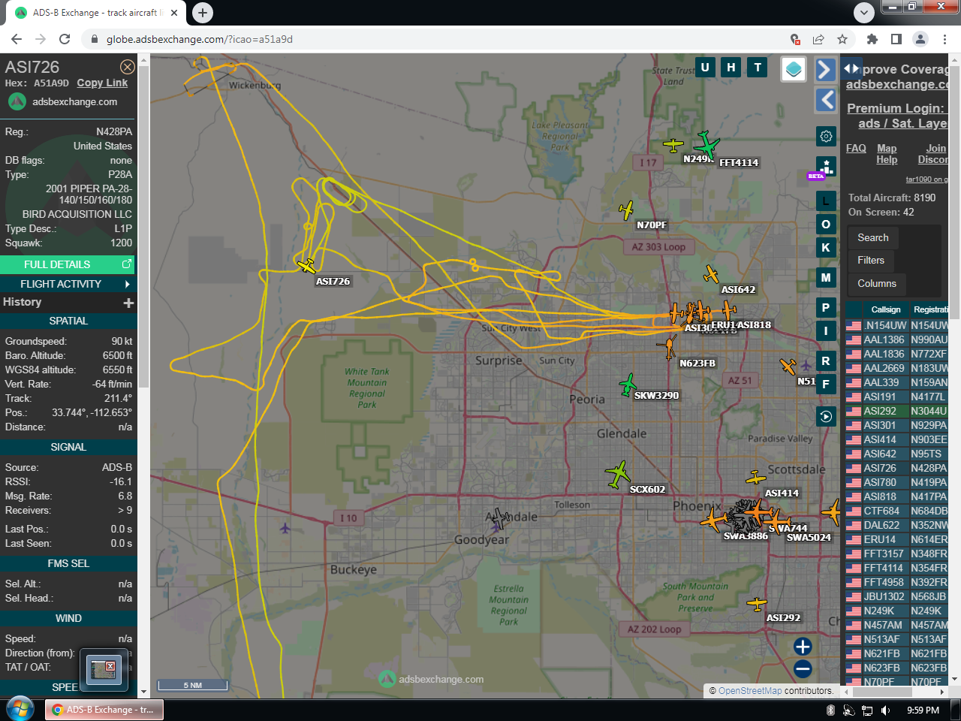The width and height of the screenshot is (961, 721).
Task: Share this page from address bar
Action: click(818, 39)
